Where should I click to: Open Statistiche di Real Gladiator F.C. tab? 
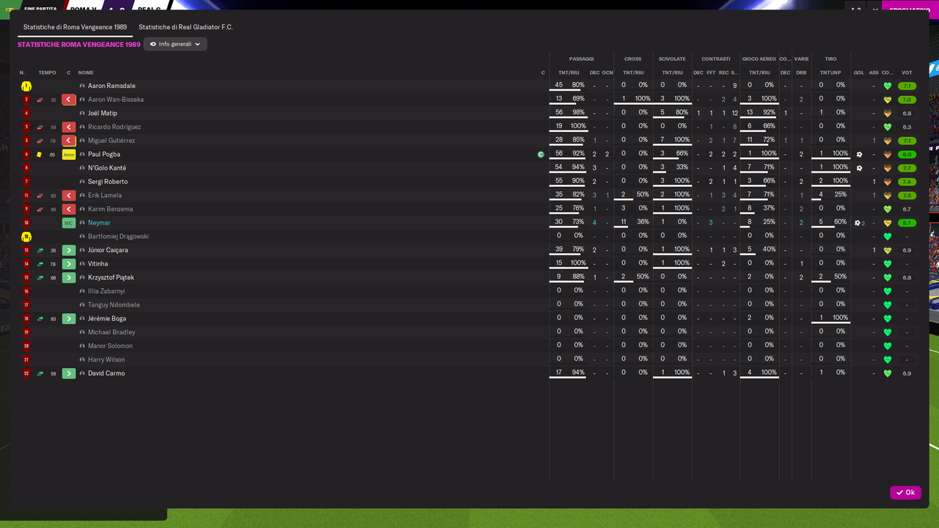pyautogui.click(x=186, y=27)
